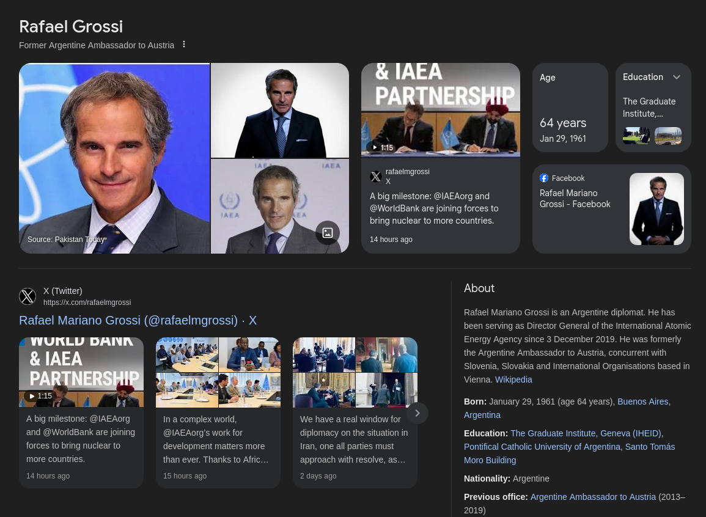Click the 'Former Argentine Ambassador to Austria' subtitle
This screenshot has width=706, height=517.
pos(97,45)
